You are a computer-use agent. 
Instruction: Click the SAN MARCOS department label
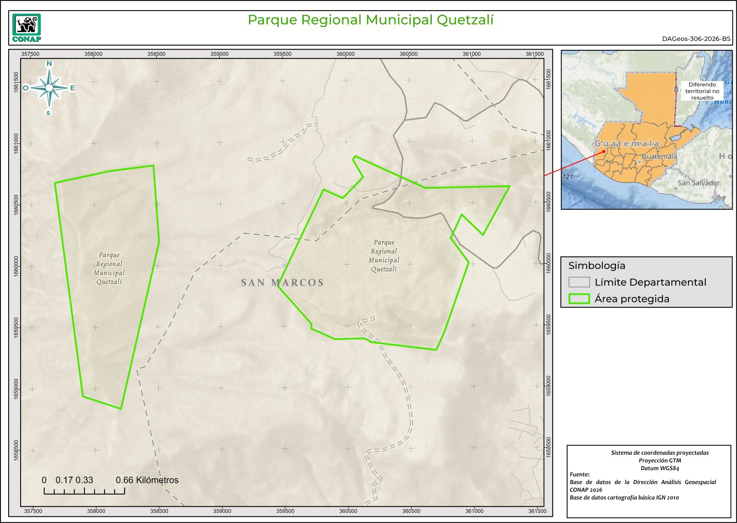[282, 283]
